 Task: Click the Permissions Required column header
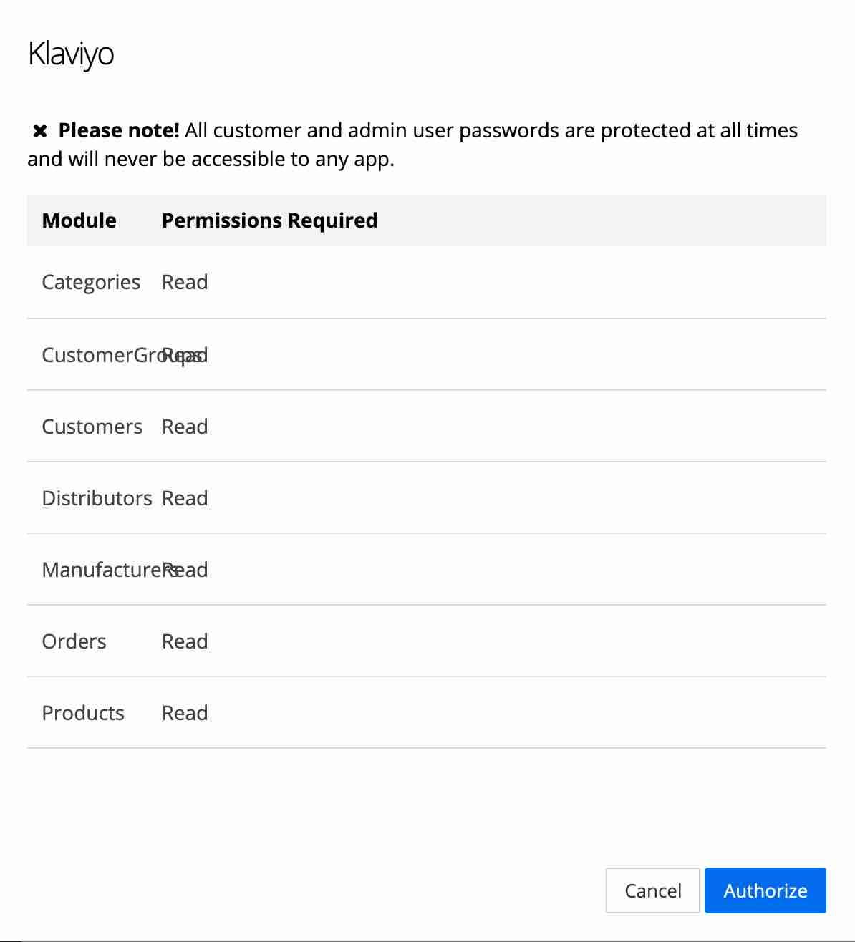[x=269, y=220]
